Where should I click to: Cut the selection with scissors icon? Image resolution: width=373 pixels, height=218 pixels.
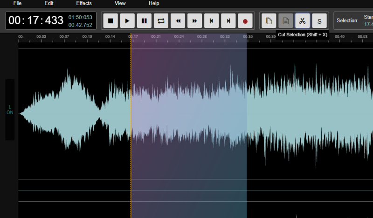(x=302, y=21)
